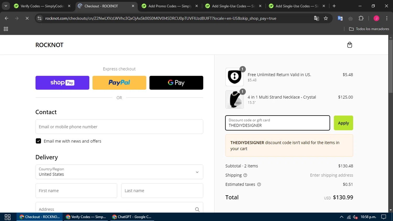Bookmark this page with the star icon
The width and height of the screenshot is (393, 221).
coord(326,18)
